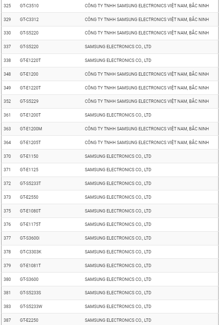Select model GT-E1125

(x=29, y=170)
